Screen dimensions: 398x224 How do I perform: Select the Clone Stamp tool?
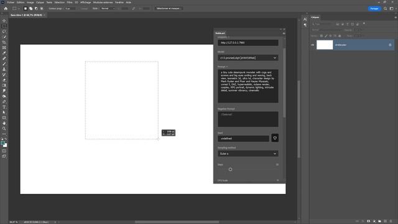click(x=4, y=69)
